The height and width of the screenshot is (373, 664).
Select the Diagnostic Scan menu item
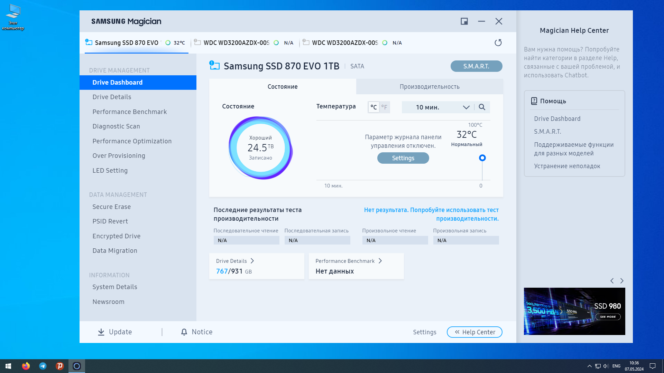[x=116, y=126]
